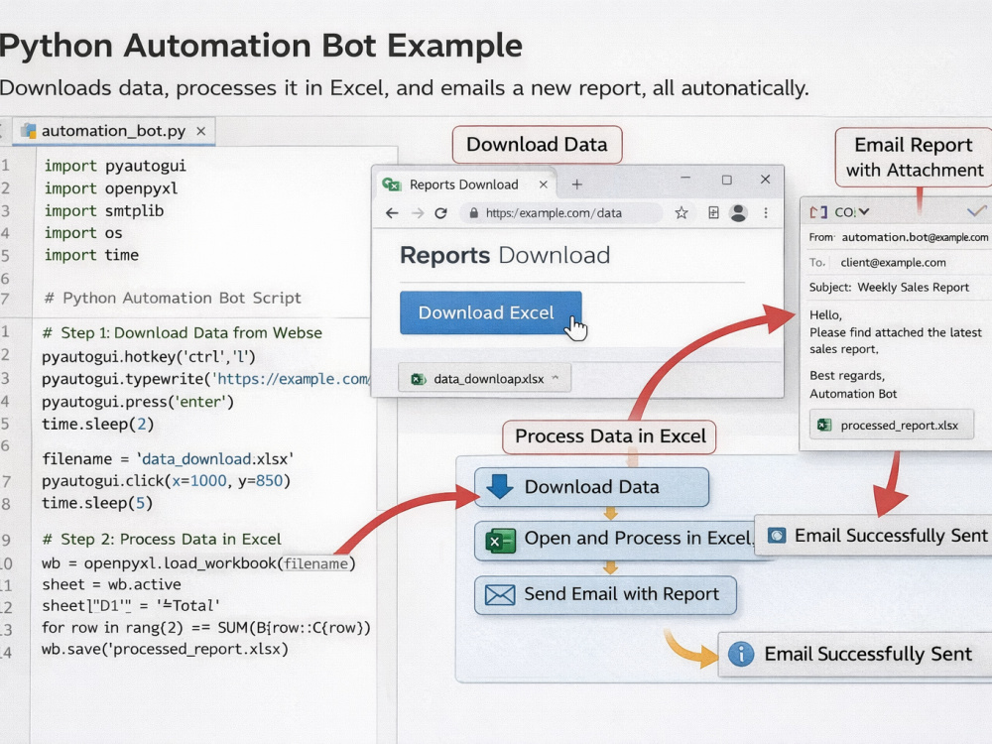Go back in the browser
Image resolution: width=992 pixels, height=744 pixels.
click(392, 213)
